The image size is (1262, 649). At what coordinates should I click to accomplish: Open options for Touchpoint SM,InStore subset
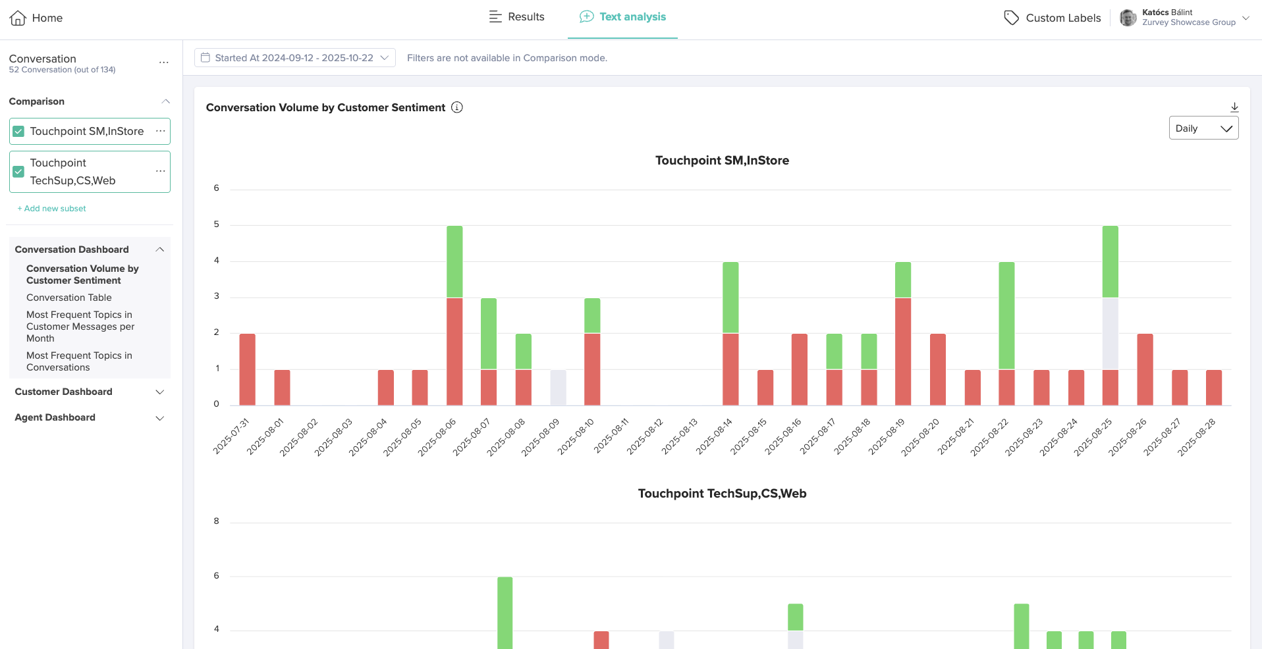[160, 131]
